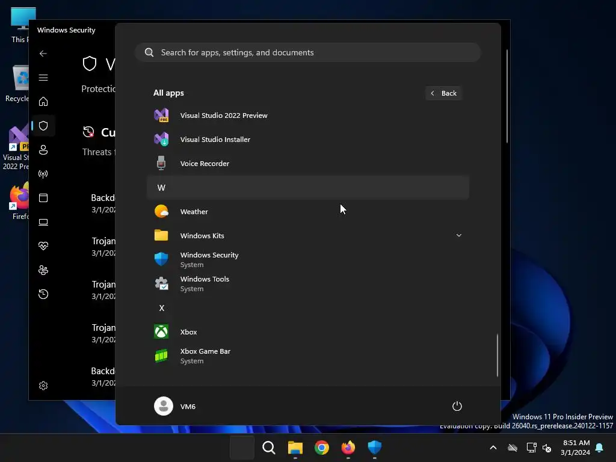Open Protection history clock icon in sidebar
The image size is (616, 462).
(43, 294)
